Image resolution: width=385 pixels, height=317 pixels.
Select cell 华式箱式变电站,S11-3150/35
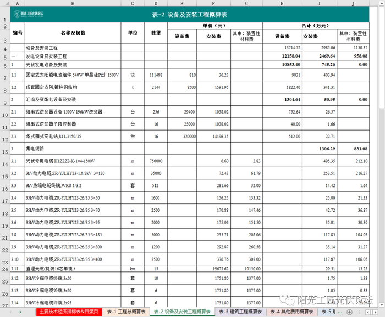click(x=73, y=137)
